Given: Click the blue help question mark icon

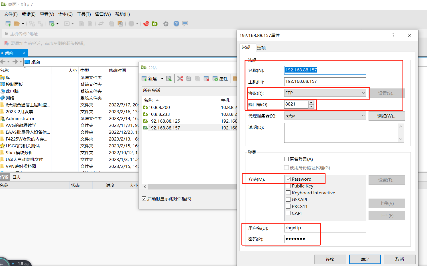Looking at the screenshot, I should [176, 24].
